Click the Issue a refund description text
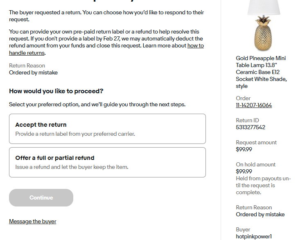 coord(72,167)
